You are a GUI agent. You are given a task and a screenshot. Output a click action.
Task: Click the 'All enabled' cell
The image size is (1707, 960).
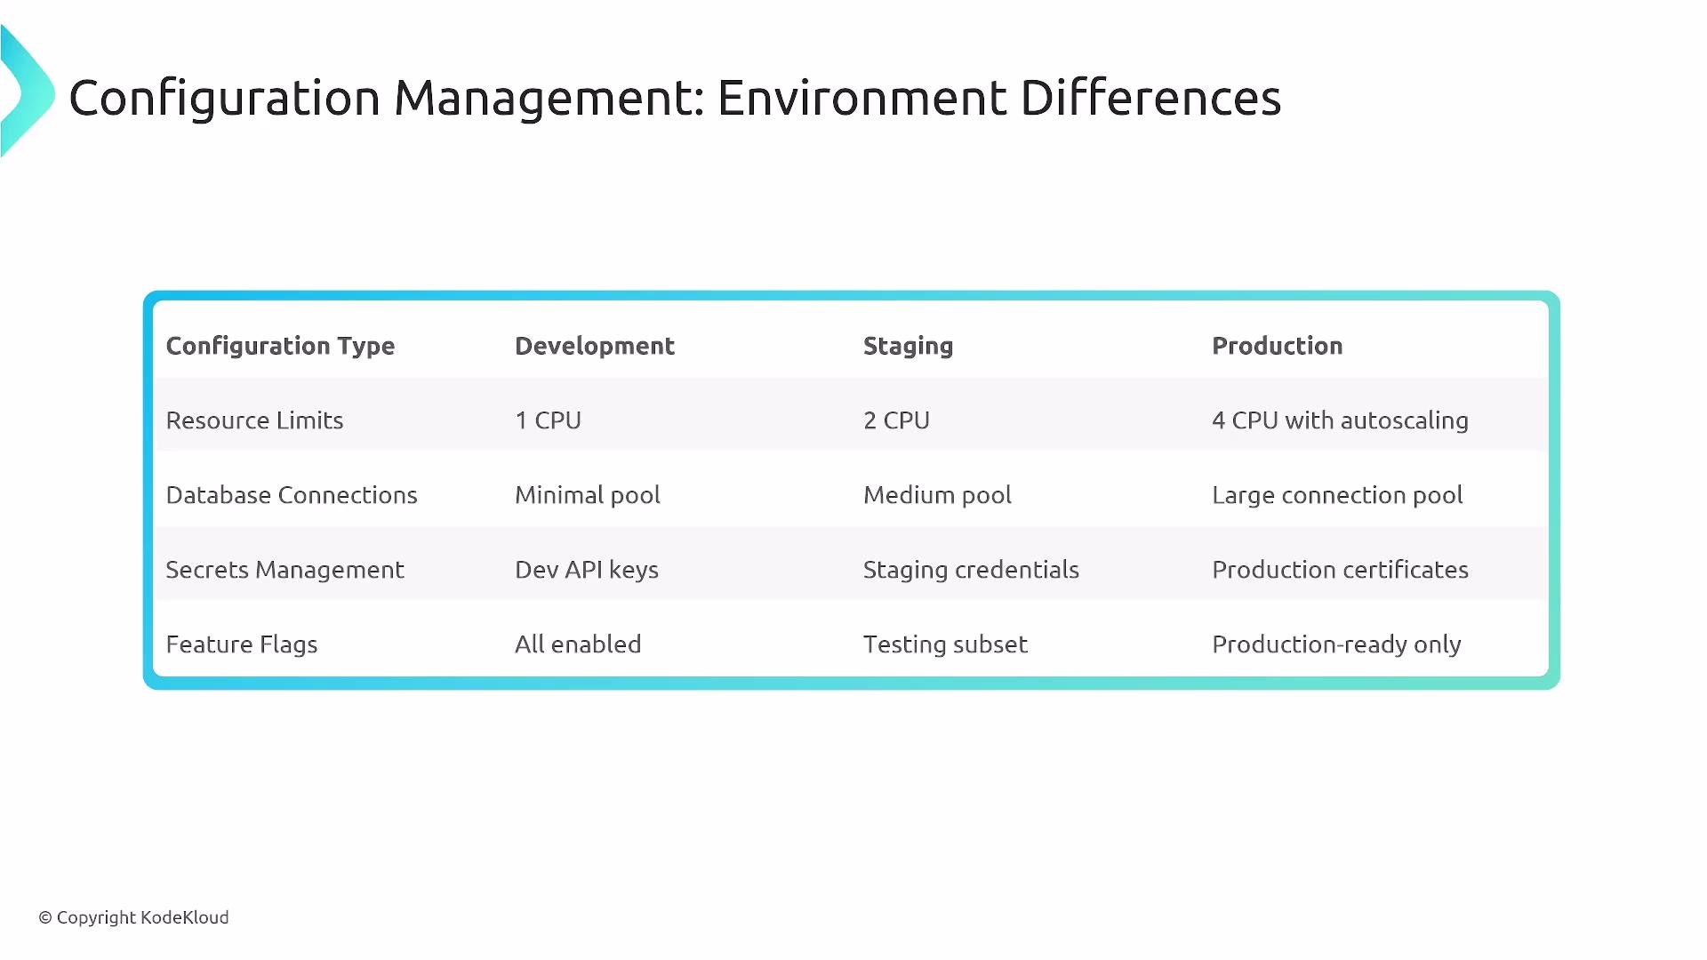pyautogui.click(x=578, y=644)
